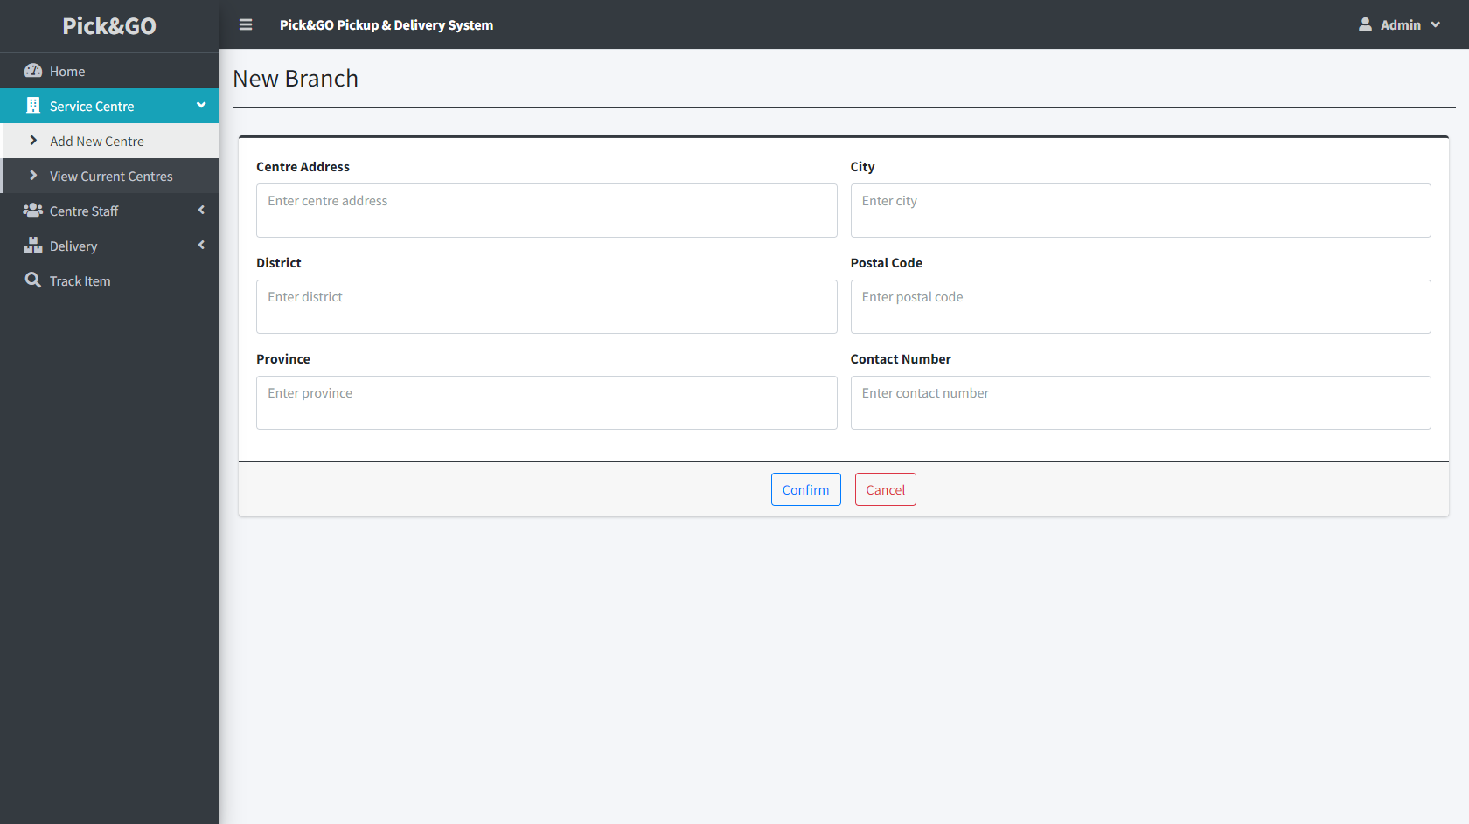Click the Delivery boxes icon
Image resolution: width=1469 pixels, height=824 pixels.
(33, 246)
